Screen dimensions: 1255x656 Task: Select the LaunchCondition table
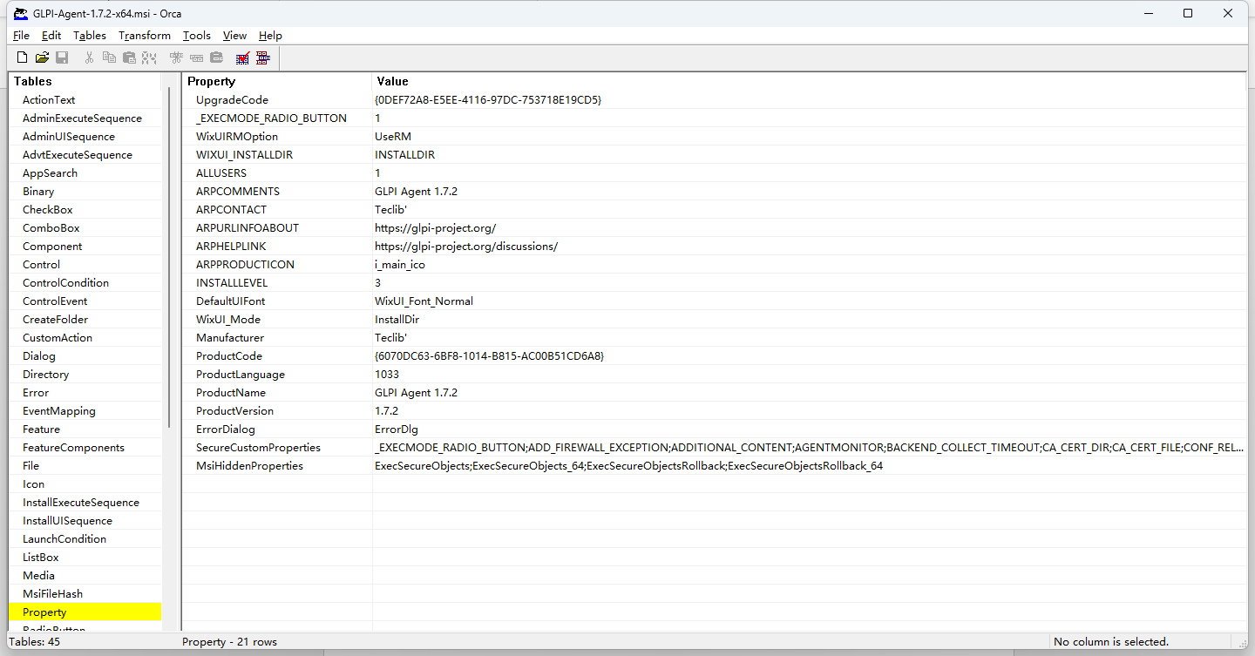(x=64, y=539)
